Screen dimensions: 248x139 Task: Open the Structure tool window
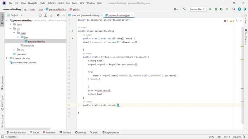point(2,121)
